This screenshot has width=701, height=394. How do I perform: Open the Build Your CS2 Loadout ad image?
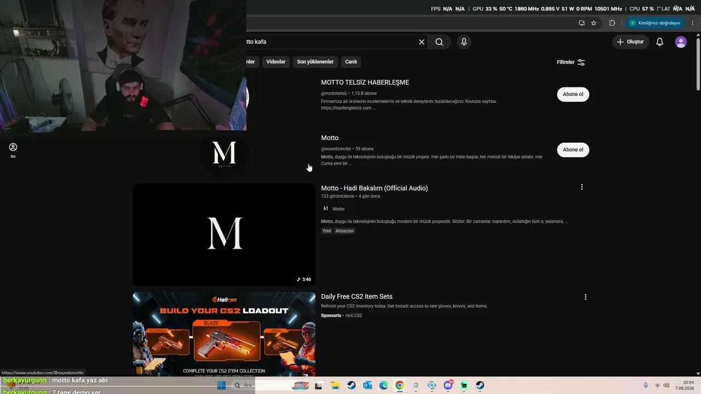224,334
